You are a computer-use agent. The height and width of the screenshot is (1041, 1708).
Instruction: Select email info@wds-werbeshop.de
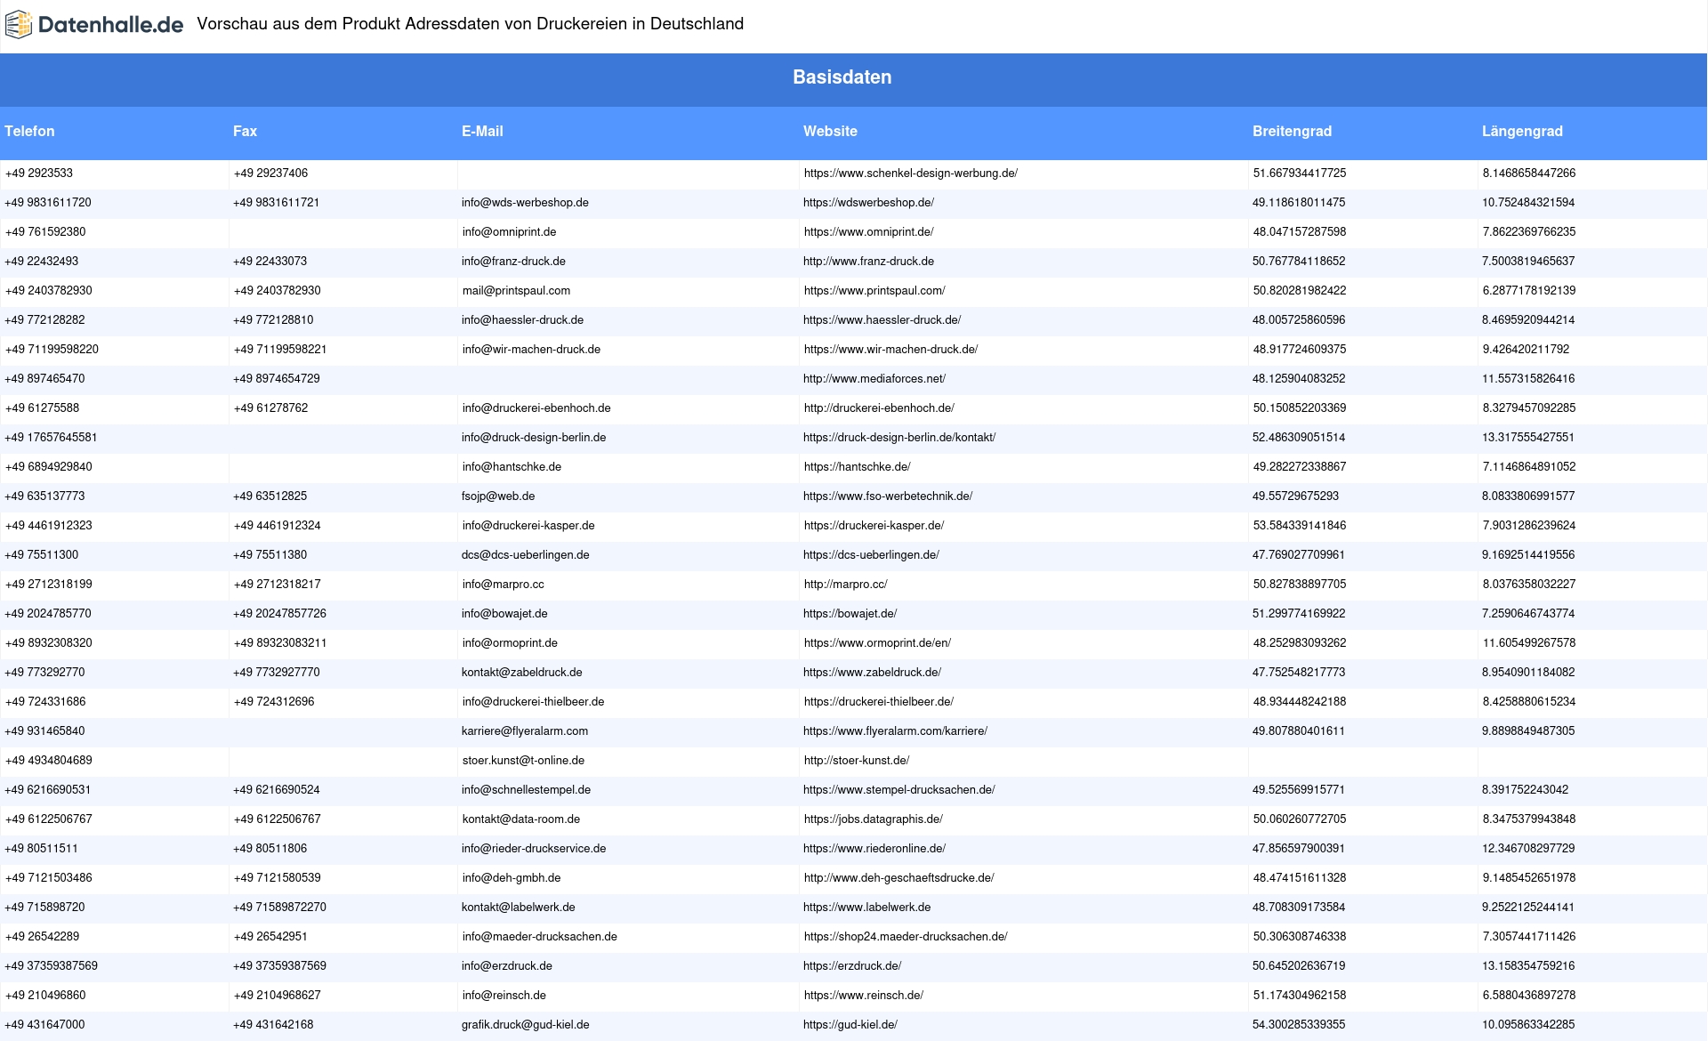pyautogui.click(x=525, y=203)
